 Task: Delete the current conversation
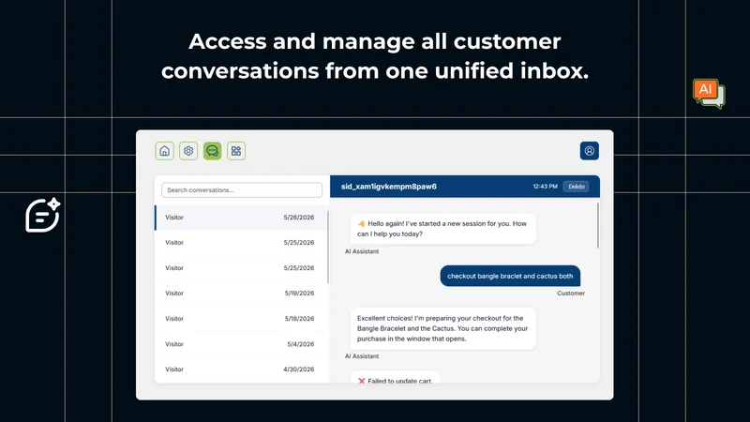tap(576, 187)
